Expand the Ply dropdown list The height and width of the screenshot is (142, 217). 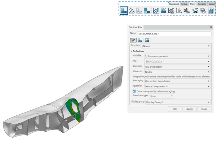(177, 61)
